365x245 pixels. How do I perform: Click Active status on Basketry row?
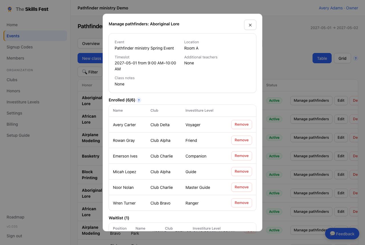pyautogui.click(x=274, y=156)
